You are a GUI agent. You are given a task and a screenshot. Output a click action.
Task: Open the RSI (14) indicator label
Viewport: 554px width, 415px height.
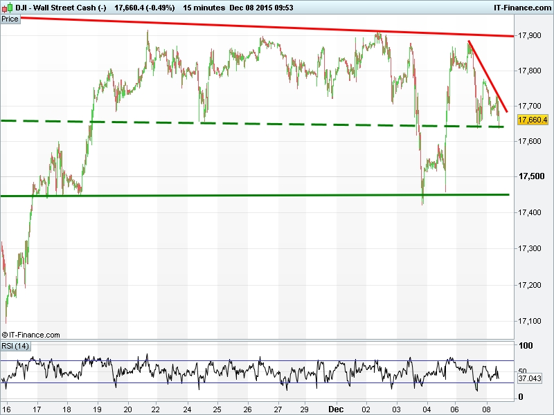(x=15, y=346)
